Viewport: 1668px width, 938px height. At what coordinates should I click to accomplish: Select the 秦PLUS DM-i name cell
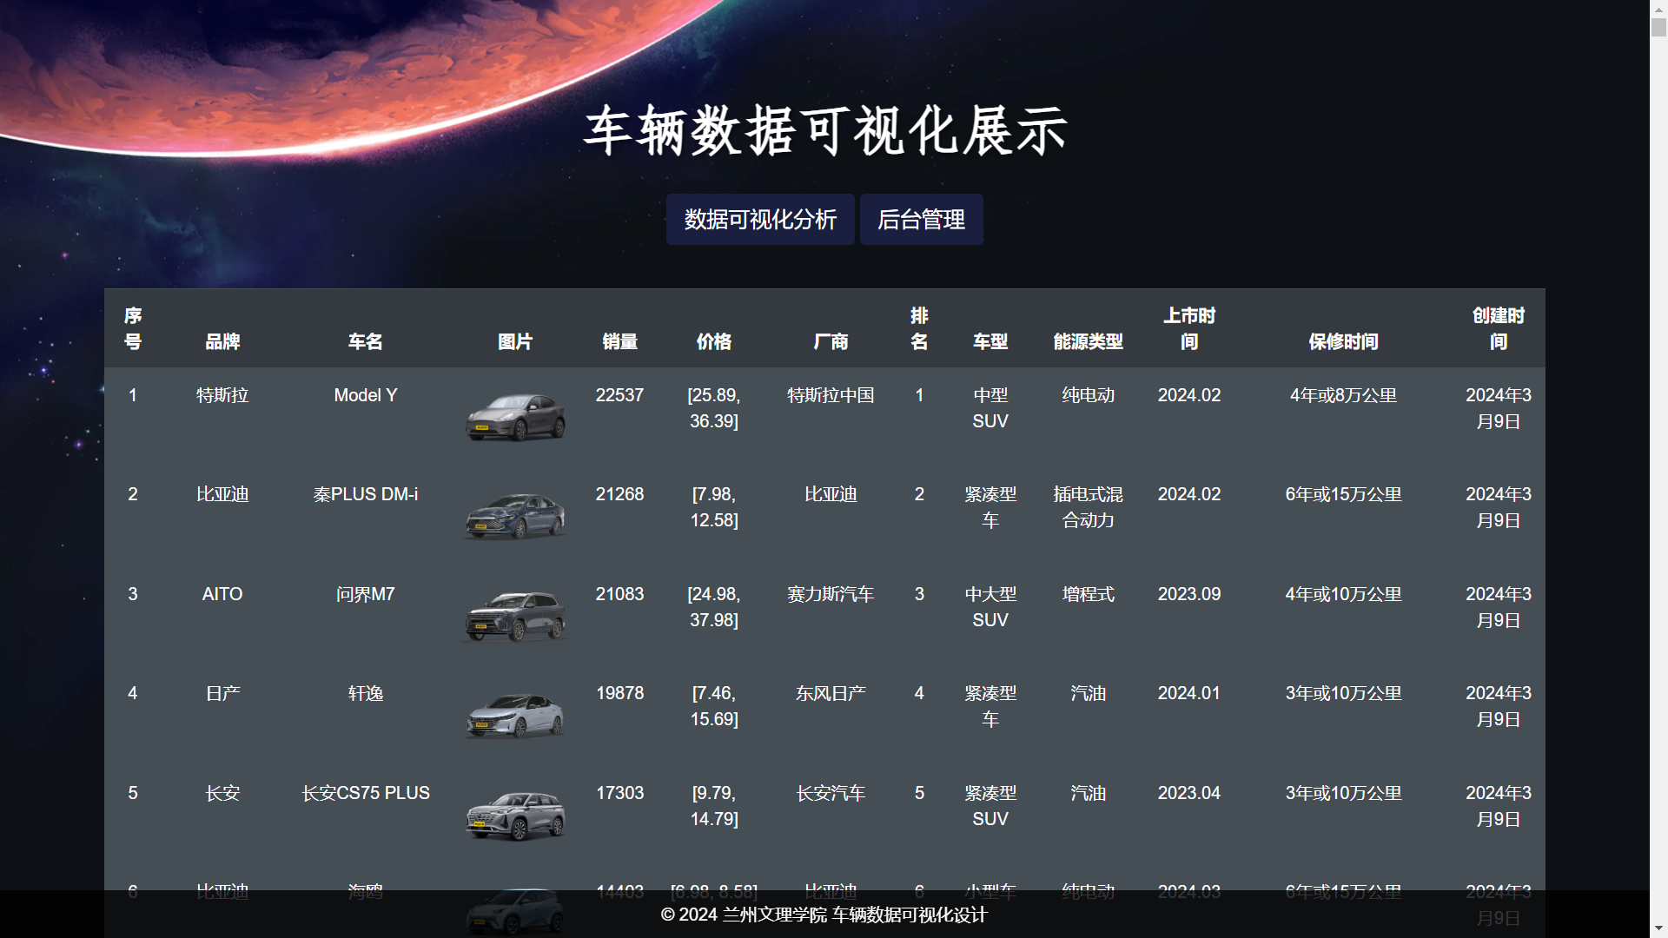(x=366, y=494)
